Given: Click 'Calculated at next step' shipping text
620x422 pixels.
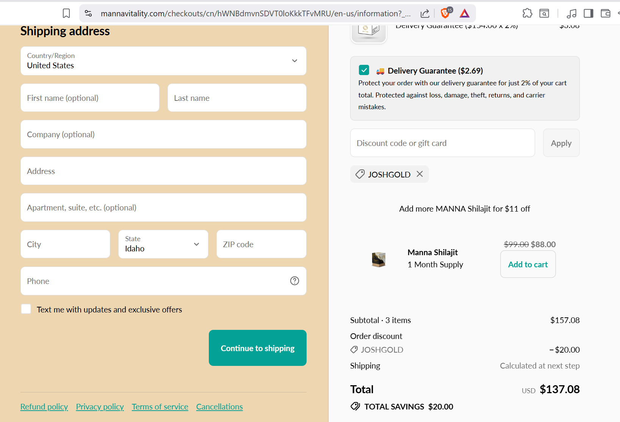Looking at the screenshot, I should pos(540,366).
